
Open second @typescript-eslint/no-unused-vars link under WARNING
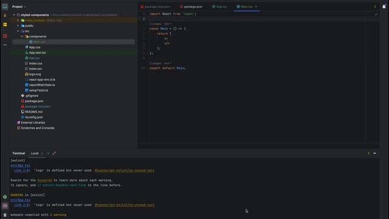click(124, 205)
